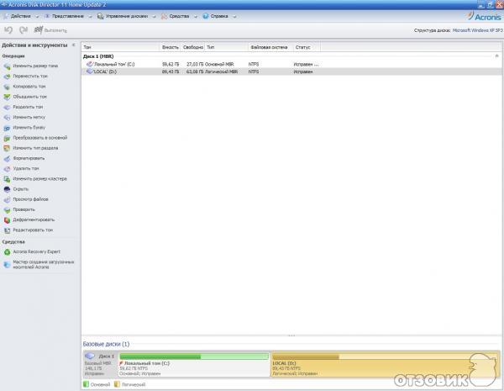Sort by the Том column header
The image size is (504, 391).
pyautogui.click(x=120, y=47)
